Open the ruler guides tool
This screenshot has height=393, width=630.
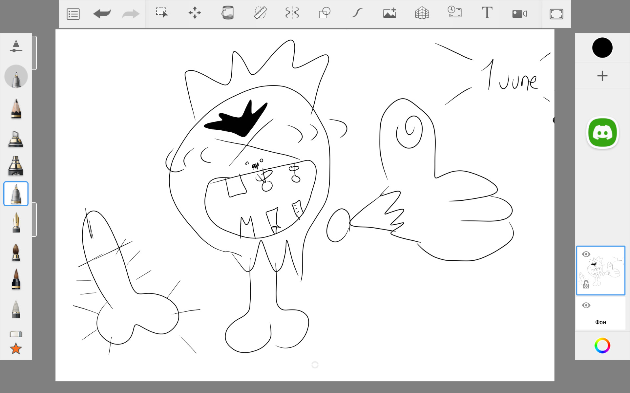[x=261, y=13]
